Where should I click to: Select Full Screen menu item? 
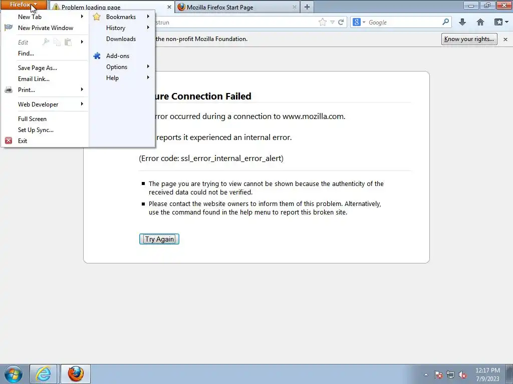(32, 119)
